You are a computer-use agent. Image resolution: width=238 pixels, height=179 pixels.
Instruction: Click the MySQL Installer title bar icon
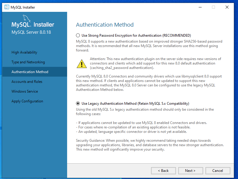pos(6,7)
